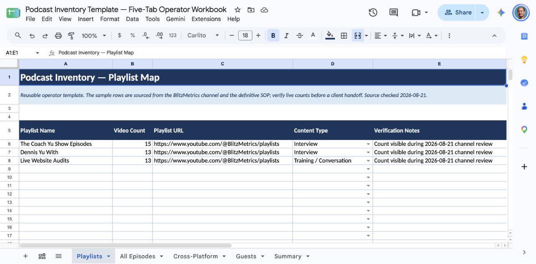Redo the last action

point(45,36)
